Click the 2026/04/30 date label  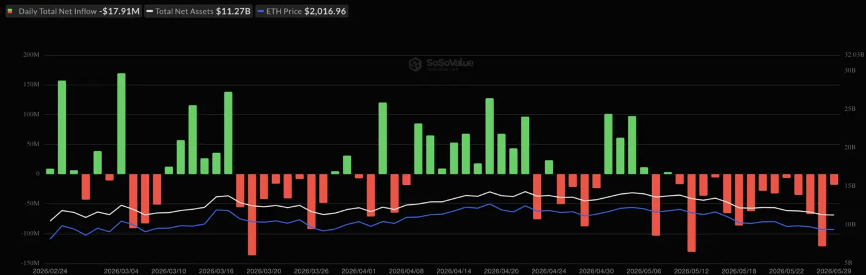pyautogui.click(x=596, y=270)
